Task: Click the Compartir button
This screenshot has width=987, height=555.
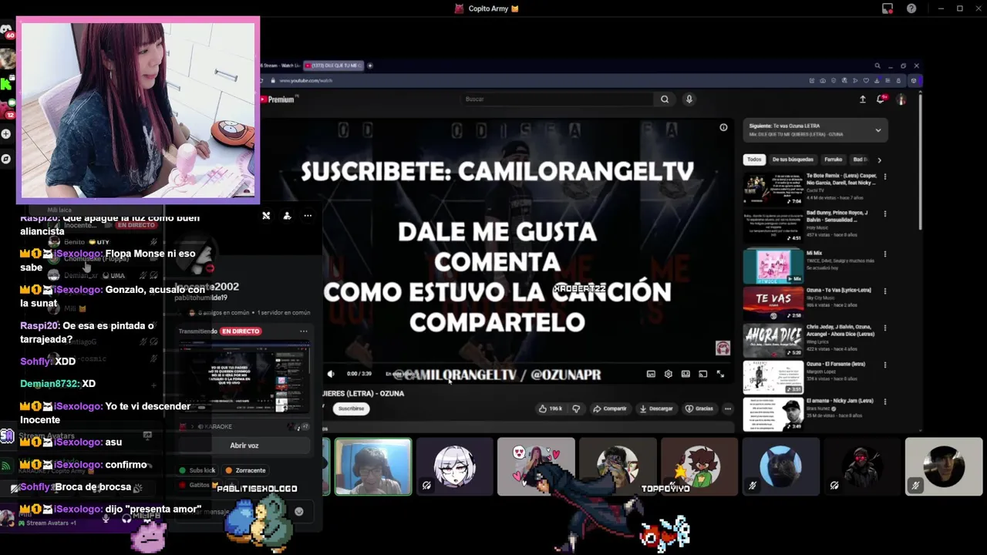Action: 610,409
